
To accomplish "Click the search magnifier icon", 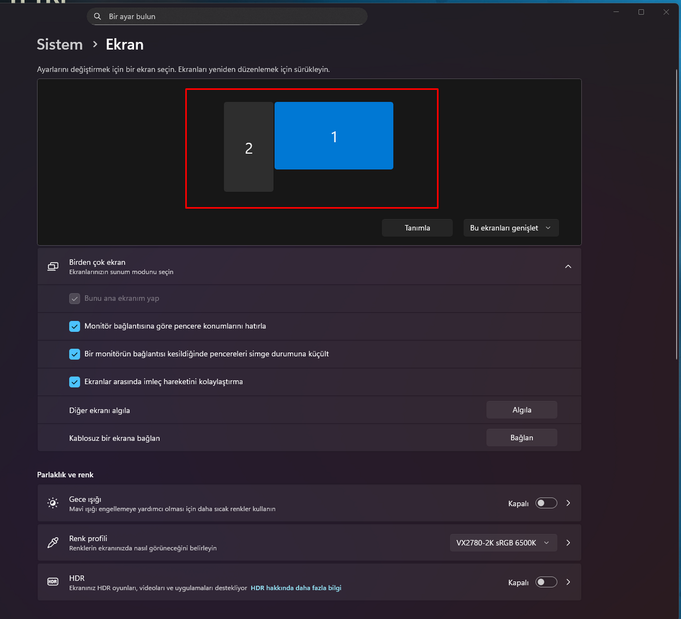I will 97,17.
